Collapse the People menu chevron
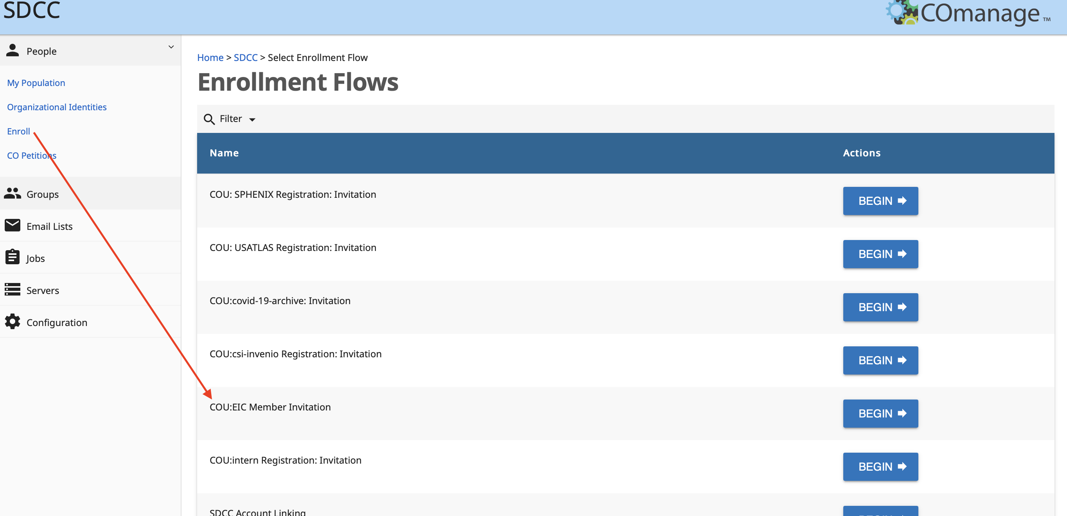 tap(171, 47)
